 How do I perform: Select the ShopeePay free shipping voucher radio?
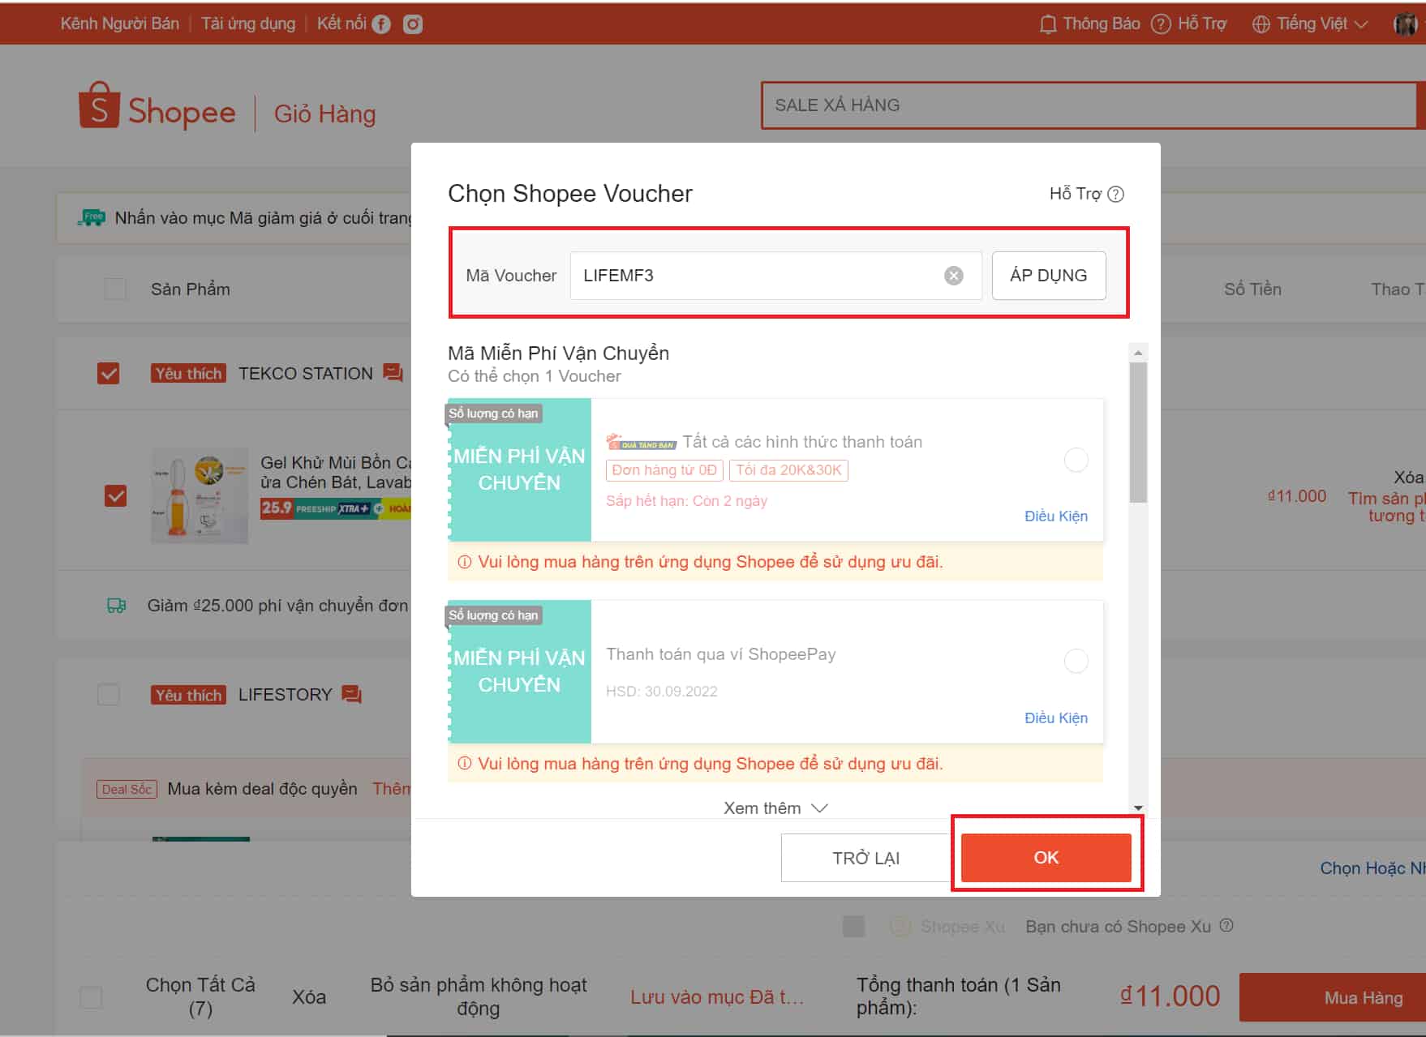click(x=1076, y=662)
